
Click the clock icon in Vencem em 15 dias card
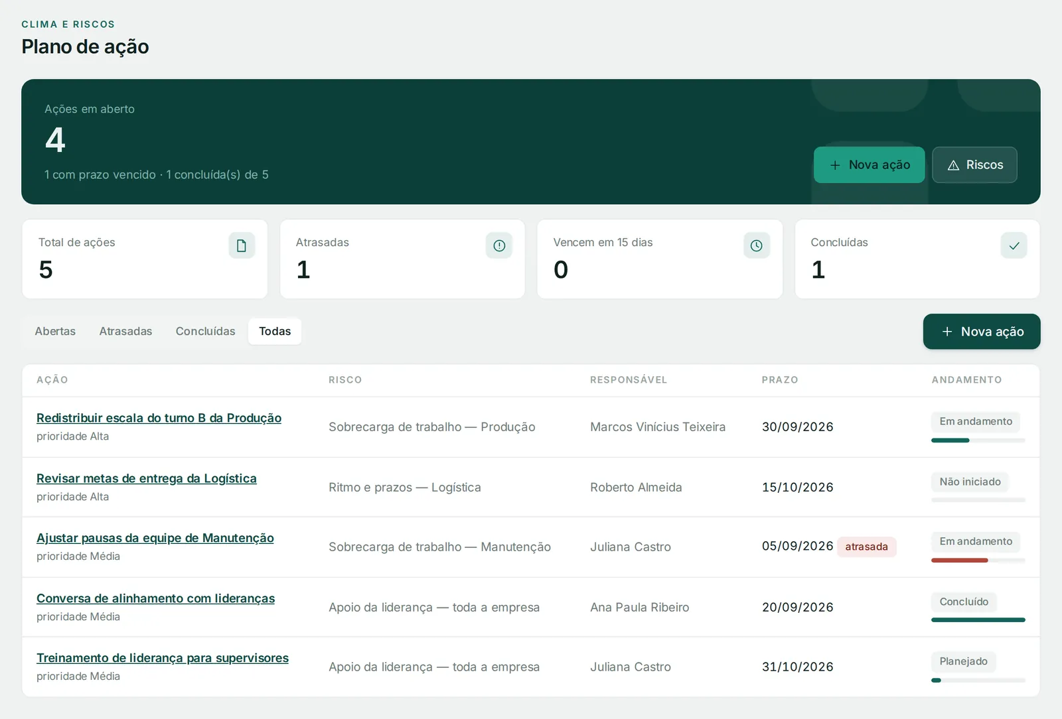(757, 245)
